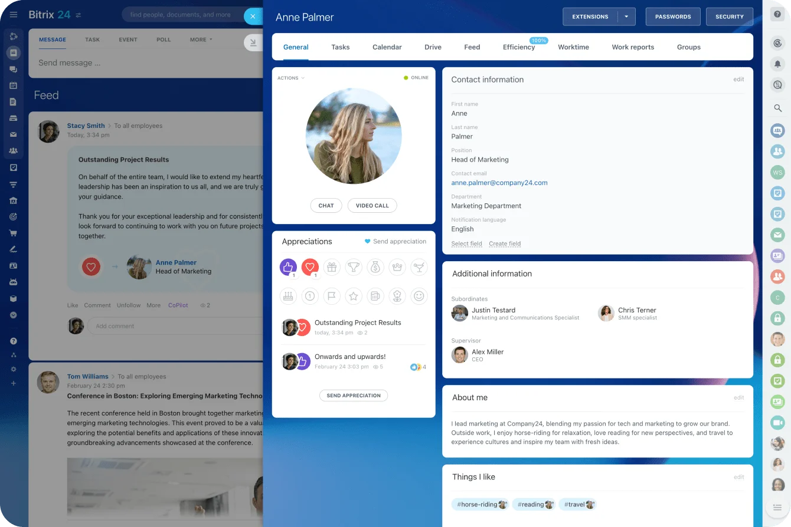Switch to the Worktime tab
The height and width of the screenshot is (527, 791).
pyautogui.click(x=573, y=47)
